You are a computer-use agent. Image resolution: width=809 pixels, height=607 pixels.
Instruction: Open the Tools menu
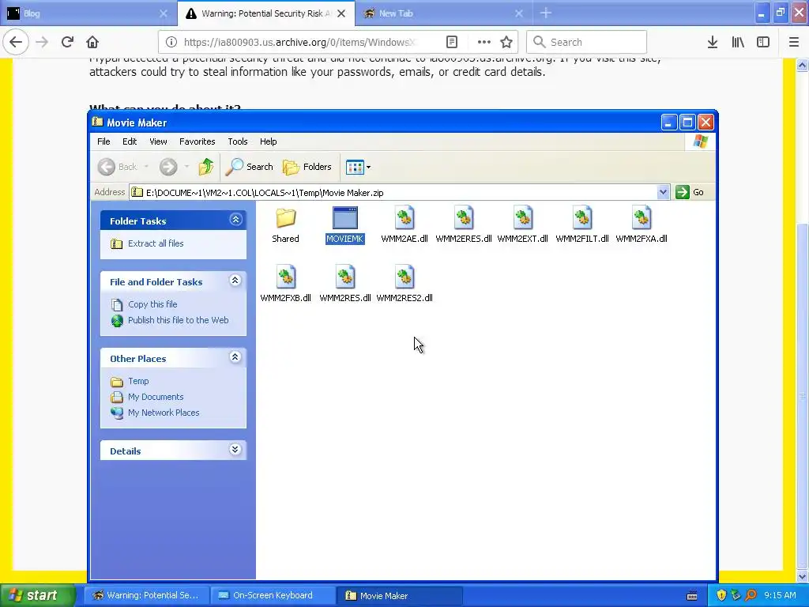237,141
